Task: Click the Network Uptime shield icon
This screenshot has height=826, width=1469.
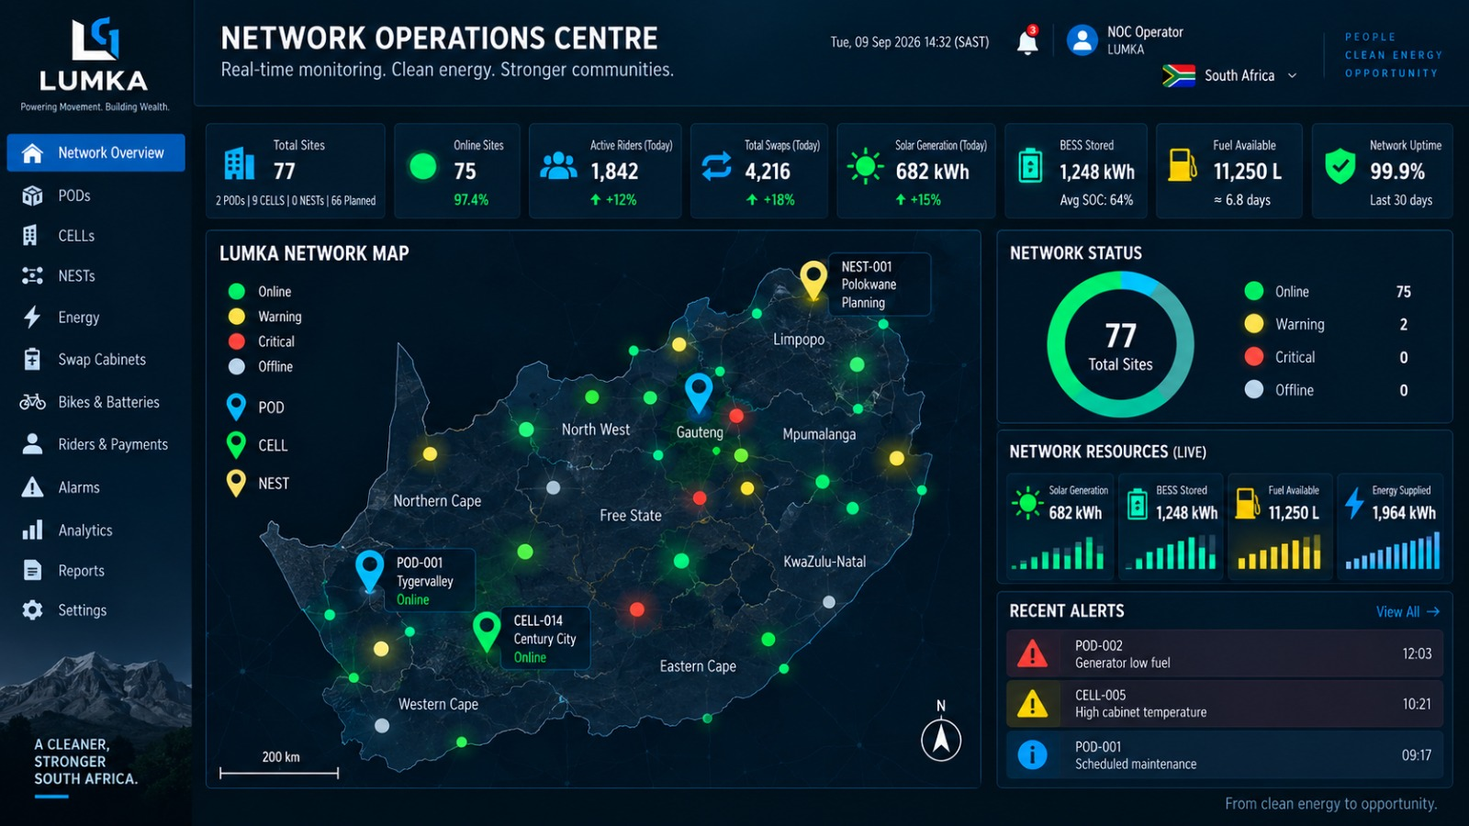Action: pos(1340,166)
